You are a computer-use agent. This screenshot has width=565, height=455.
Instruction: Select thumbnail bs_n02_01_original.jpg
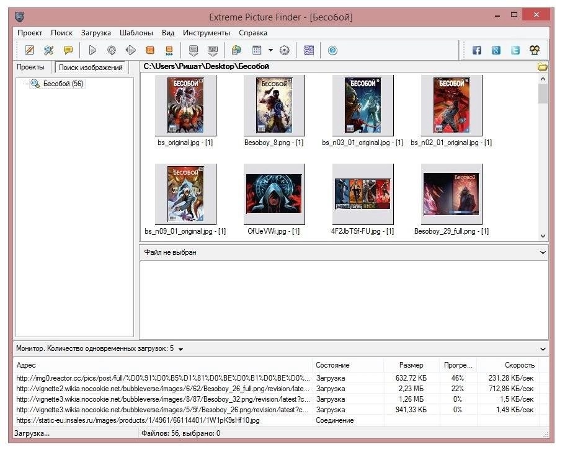click(x=451, y=105)
